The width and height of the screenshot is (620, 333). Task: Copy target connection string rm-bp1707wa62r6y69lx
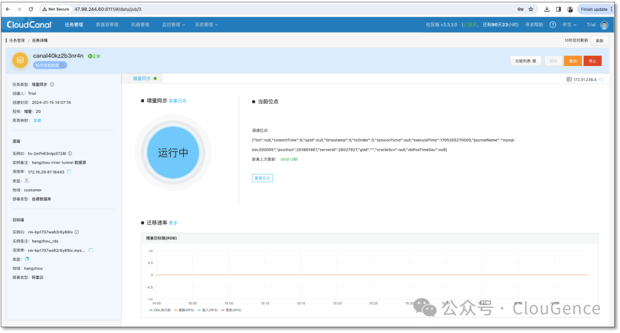pyautogui.click(x=91, y=250)
